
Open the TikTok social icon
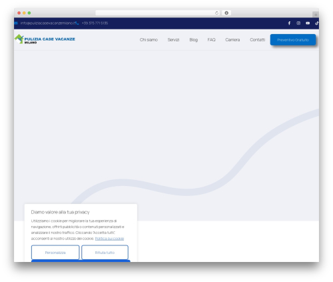(x=317, y=23)
